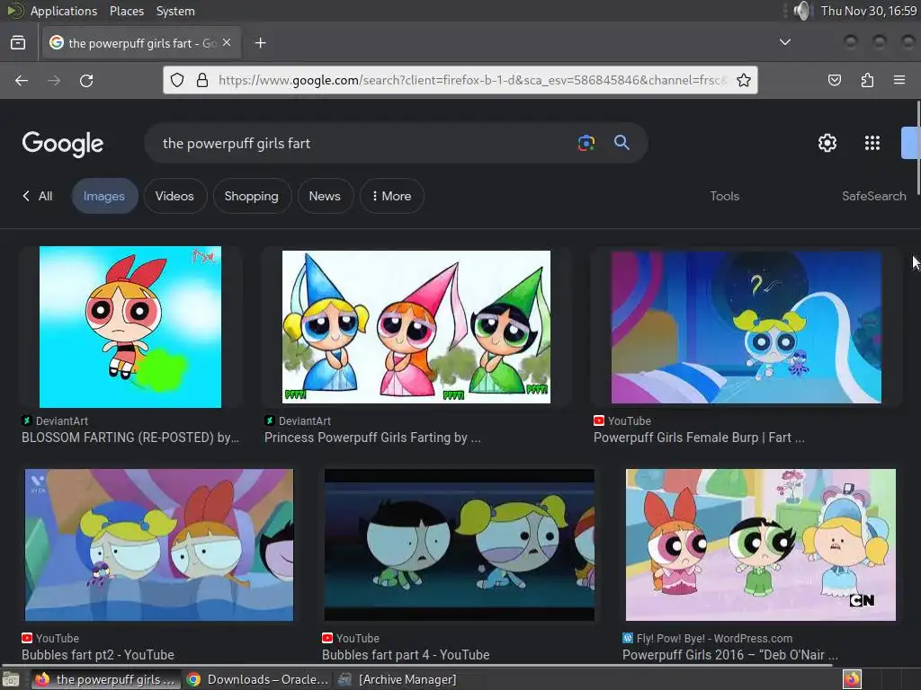Viewport: 921px width, 690px height.
Task: Click the Firefox icon at bottom-right panel
Action: pyautogui.click(x=853, y=679)
